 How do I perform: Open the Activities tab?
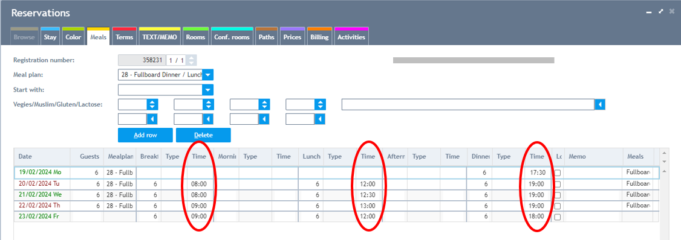click(x=351, y=37)
